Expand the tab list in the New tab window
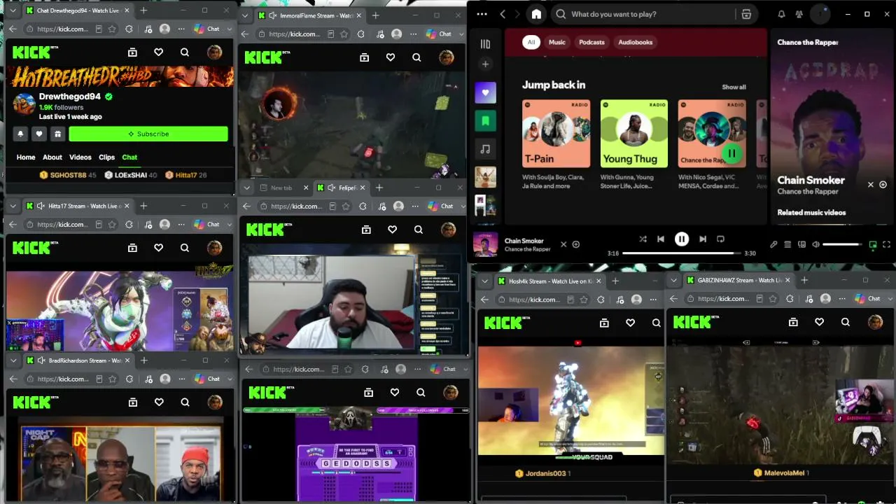 point(246,188)
